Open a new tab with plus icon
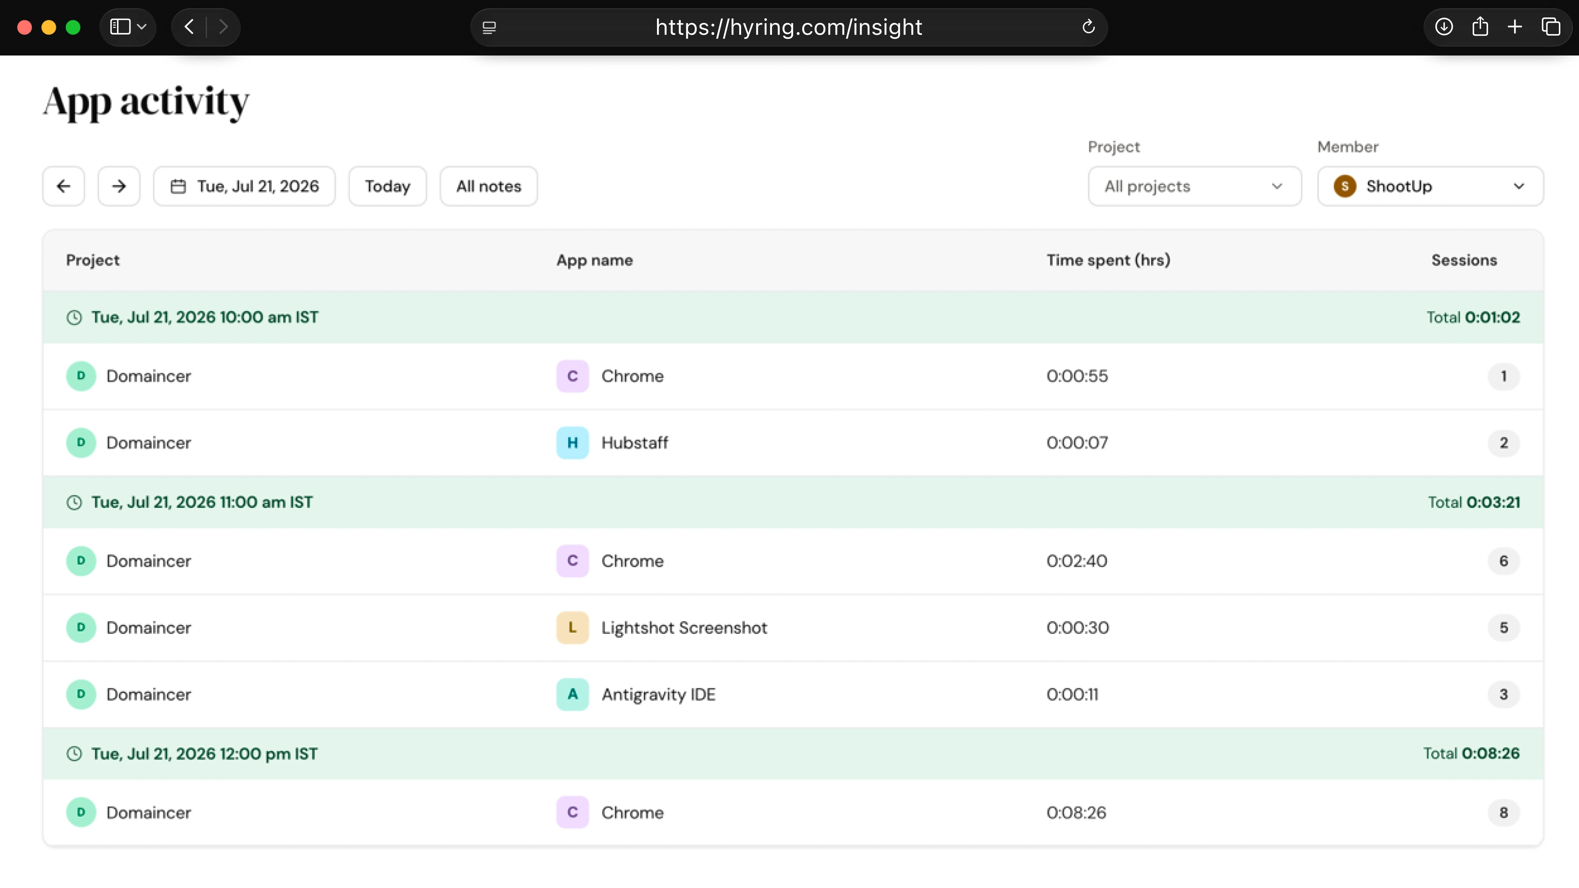This screenshot has width=1579, height=888. 1515,27
